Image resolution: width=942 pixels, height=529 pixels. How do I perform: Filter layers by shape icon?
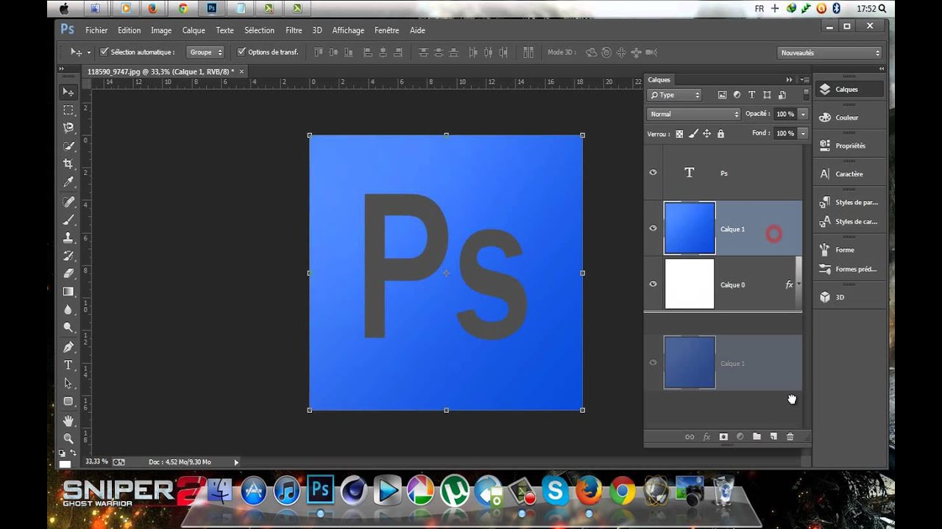coord(767,95)
